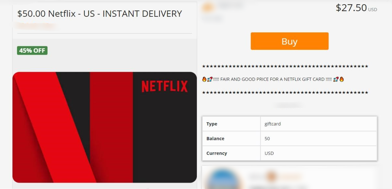Select the giftcard value cell

pyautogui.click(x=319, y=124)
